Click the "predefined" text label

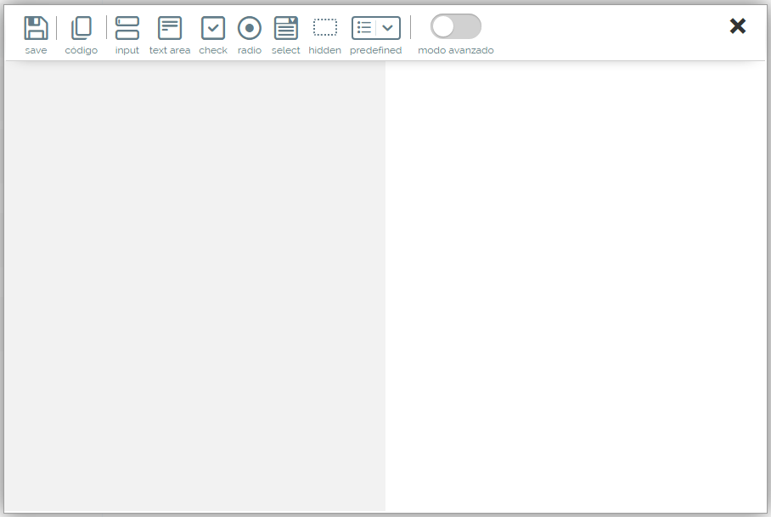pos(376,51)
